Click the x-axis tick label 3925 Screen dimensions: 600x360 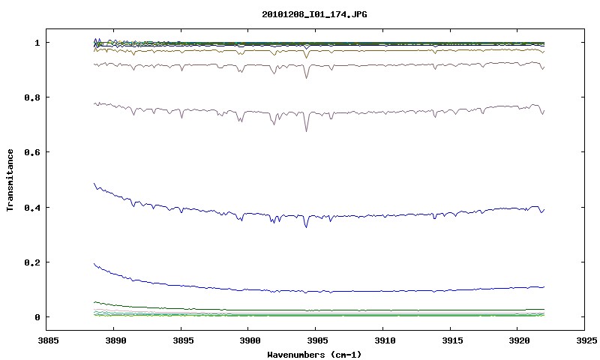(x=586, y=340)
